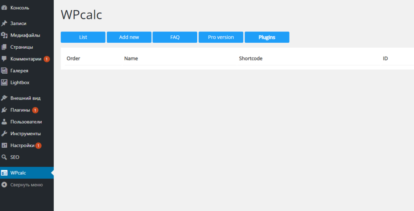Click the Lightbox image icon
This screenshot has height=211, width=414.
click(x=4, y=83)
